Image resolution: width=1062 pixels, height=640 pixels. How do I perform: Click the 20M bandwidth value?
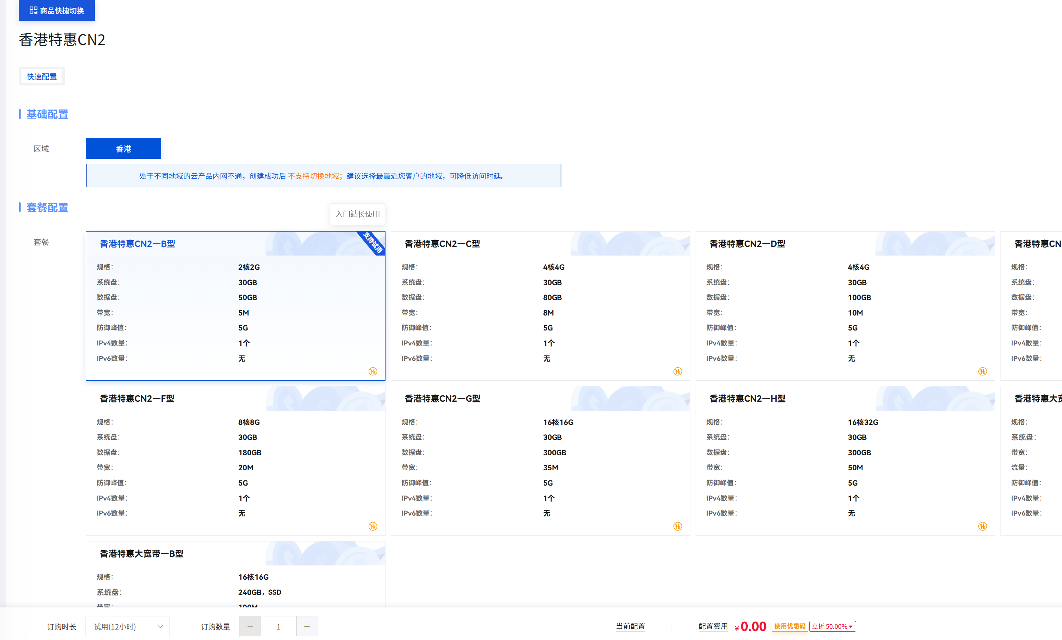tap(246, 468)
